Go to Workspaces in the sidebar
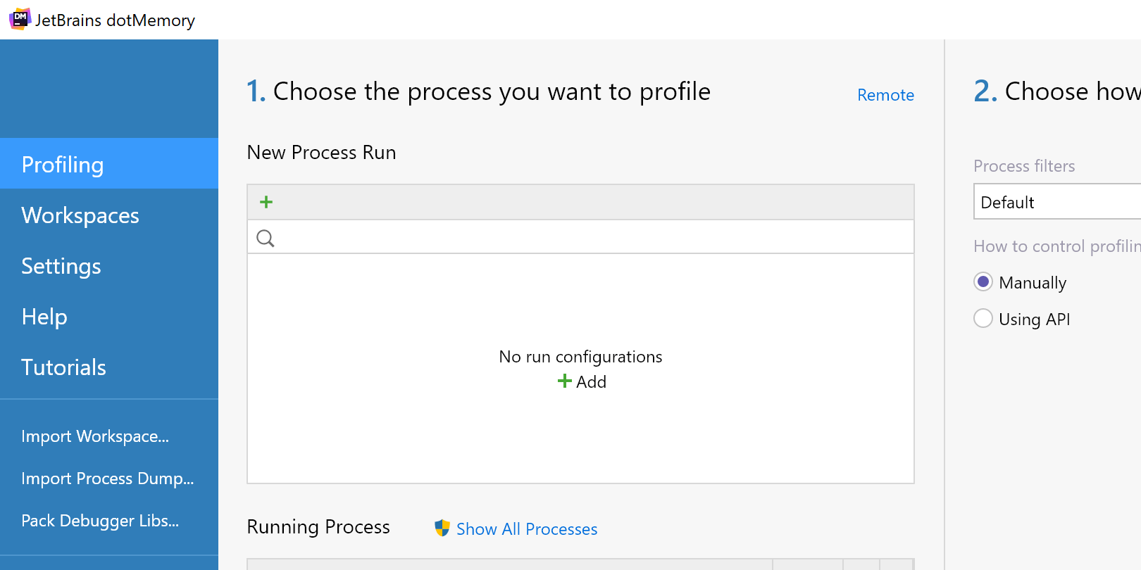This screenshot has width=1141, height=570. (80, 215)
